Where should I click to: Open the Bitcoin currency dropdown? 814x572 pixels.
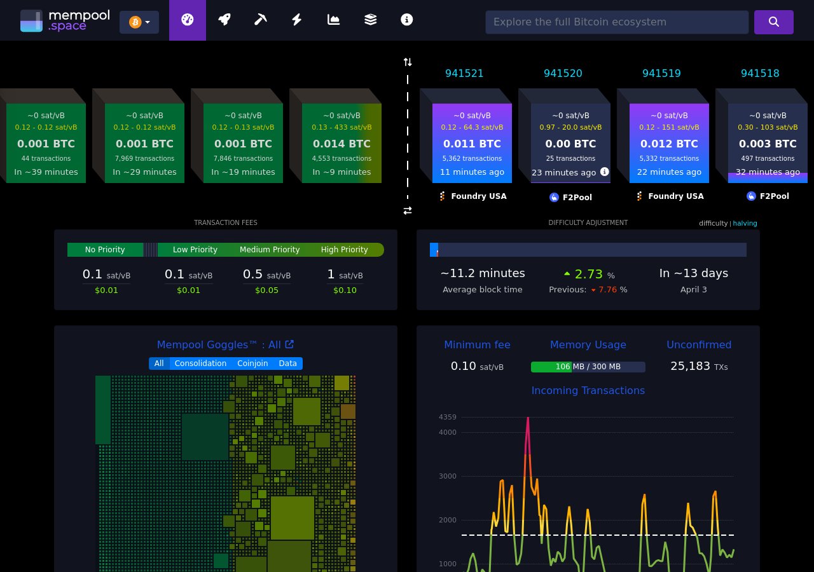click(x=139, y=22)
